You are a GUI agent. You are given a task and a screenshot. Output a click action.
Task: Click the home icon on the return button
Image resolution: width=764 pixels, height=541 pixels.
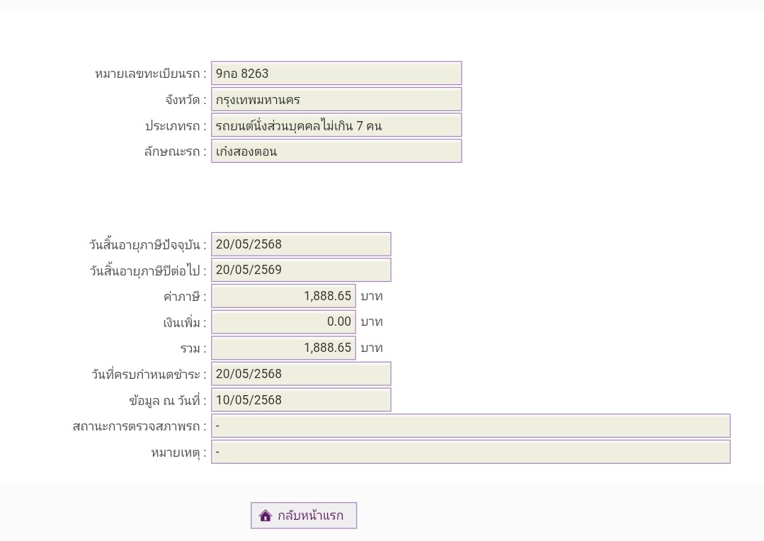(266, 516)
